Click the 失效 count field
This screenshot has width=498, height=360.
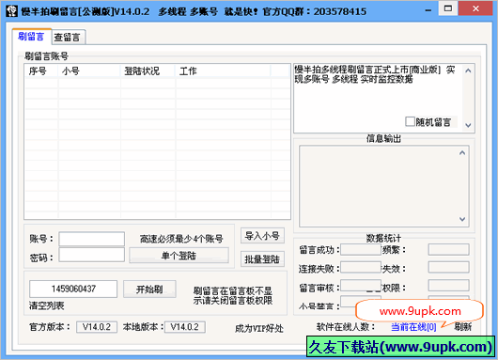[x=448, y=267]
